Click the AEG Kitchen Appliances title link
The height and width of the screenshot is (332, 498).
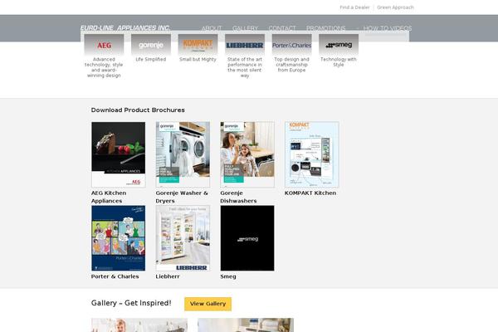tap(109, 197)
